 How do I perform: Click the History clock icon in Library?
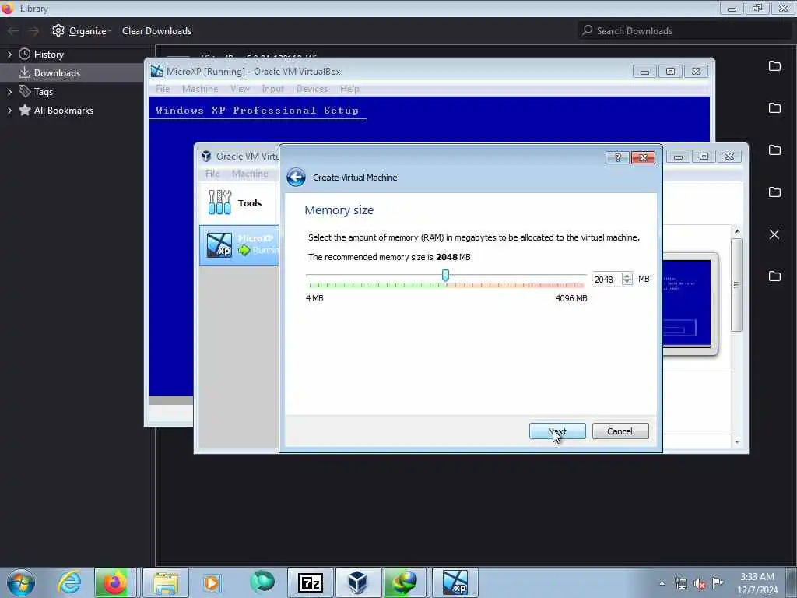[x=24, y=54]
